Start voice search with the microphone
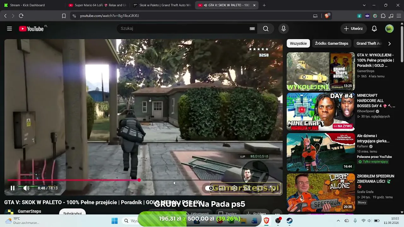The width and height of the screenshot is (404, 227). [283, 29]
